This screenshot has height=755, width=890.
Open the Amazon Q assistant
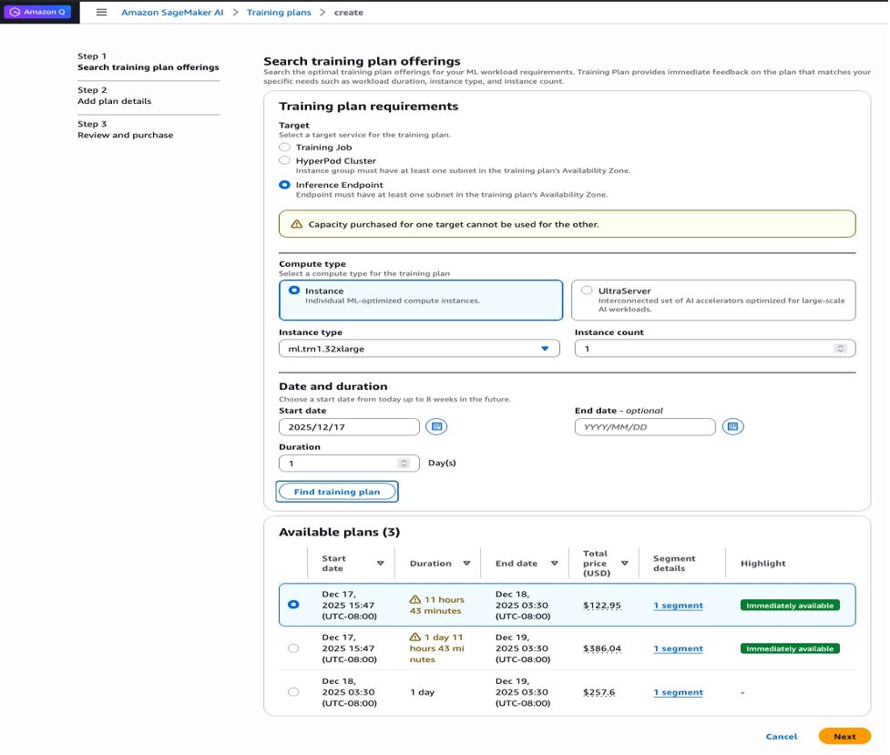(37, 12)
